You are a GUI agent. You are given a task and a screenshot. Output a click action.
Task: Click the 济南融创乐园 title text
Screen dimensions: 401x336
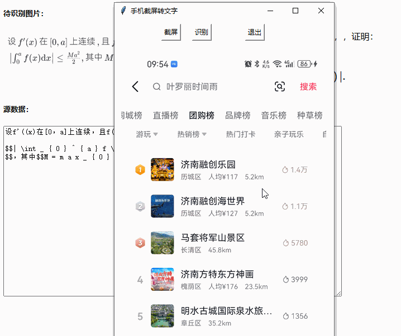(x=208, y=164)
